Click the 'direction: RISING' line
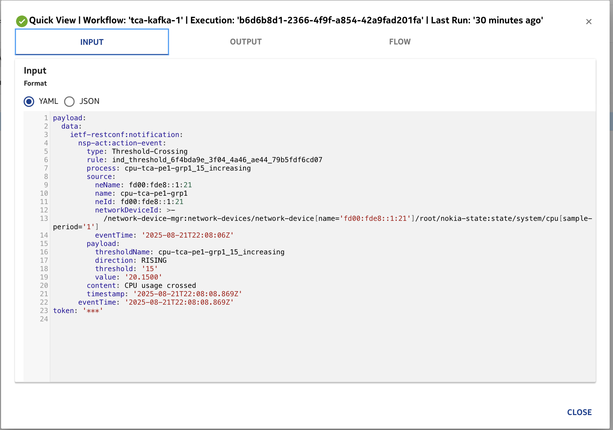613x430 pixels. (x=130, y=261)
